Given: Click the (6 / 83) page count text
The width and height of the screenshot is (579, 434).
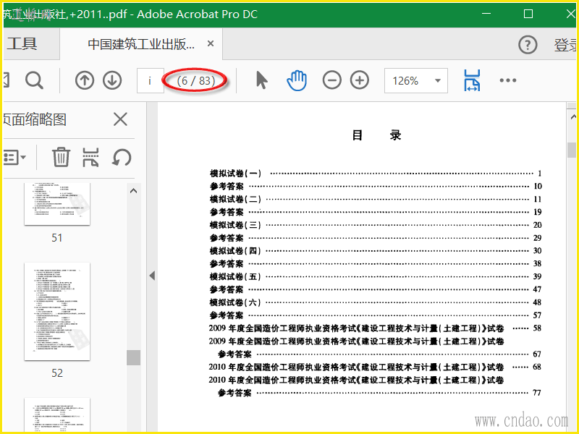Looking at the screenshot, I should tap(196, 80).
